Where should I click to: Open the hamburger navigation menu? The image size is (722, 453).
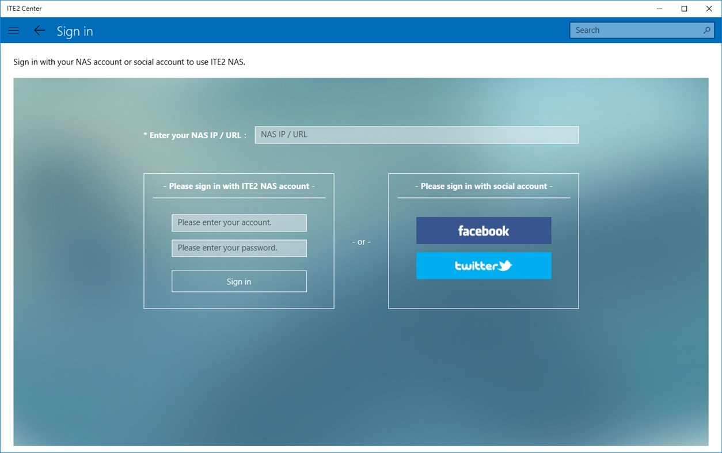click(x=13, y=31)
